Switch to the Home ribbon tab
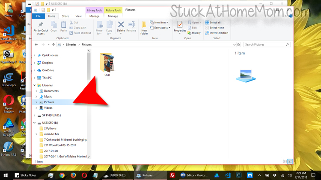 point(52,16)
